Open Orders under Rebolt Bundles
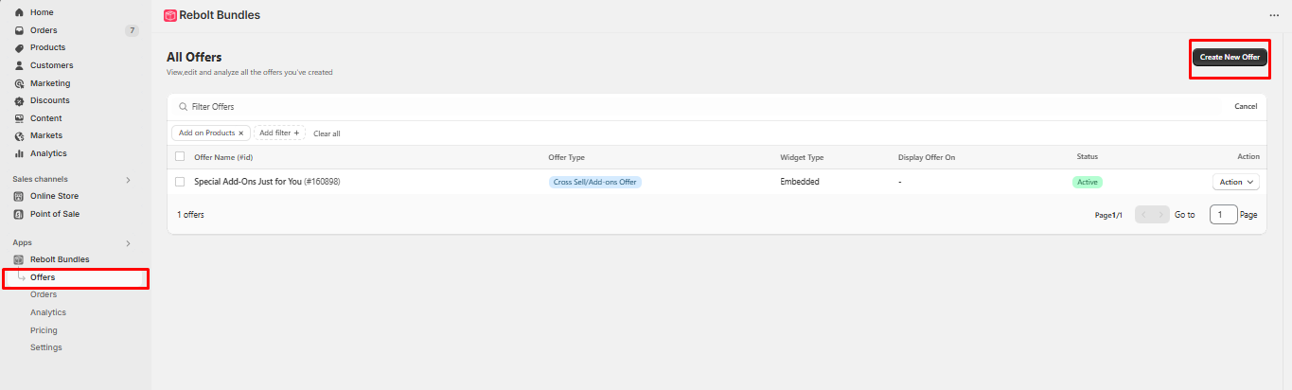Image resolution: width=1292 pixels, height=390 pixels. pyautogui.click(x=44, y=294)
